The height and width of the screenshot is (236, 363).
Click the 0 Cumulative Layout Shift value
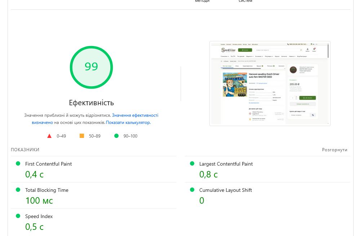click(x=202, y=200)
